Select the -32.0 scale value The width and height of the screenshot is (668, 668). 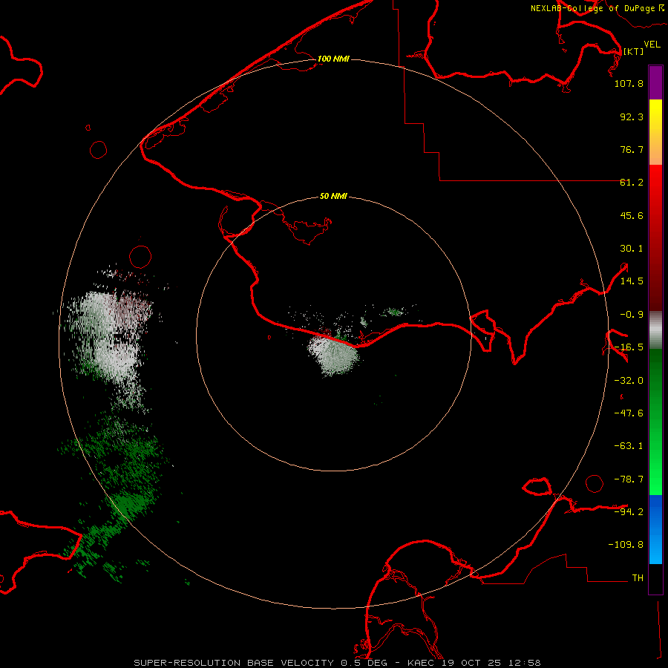point(629,381)
